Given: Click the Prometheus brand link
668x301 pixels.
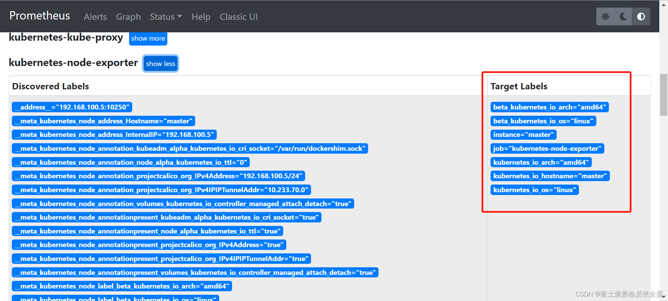Looking at the screenshot, I should pos(40,16).
